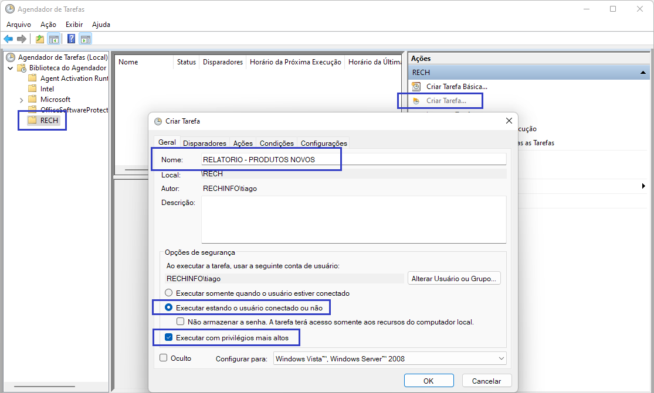Enable 'Não armazenar a senha' checkbox
654x393 pixels.
180,322
